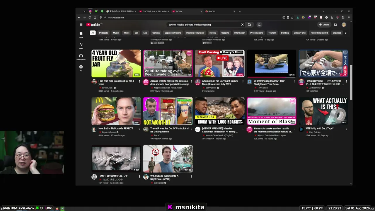The height and width of the screenshot is (211, 375).
Task: Open the title "How Bad Is McDonald's REALLY?"
Action: (x=116, y=128)
